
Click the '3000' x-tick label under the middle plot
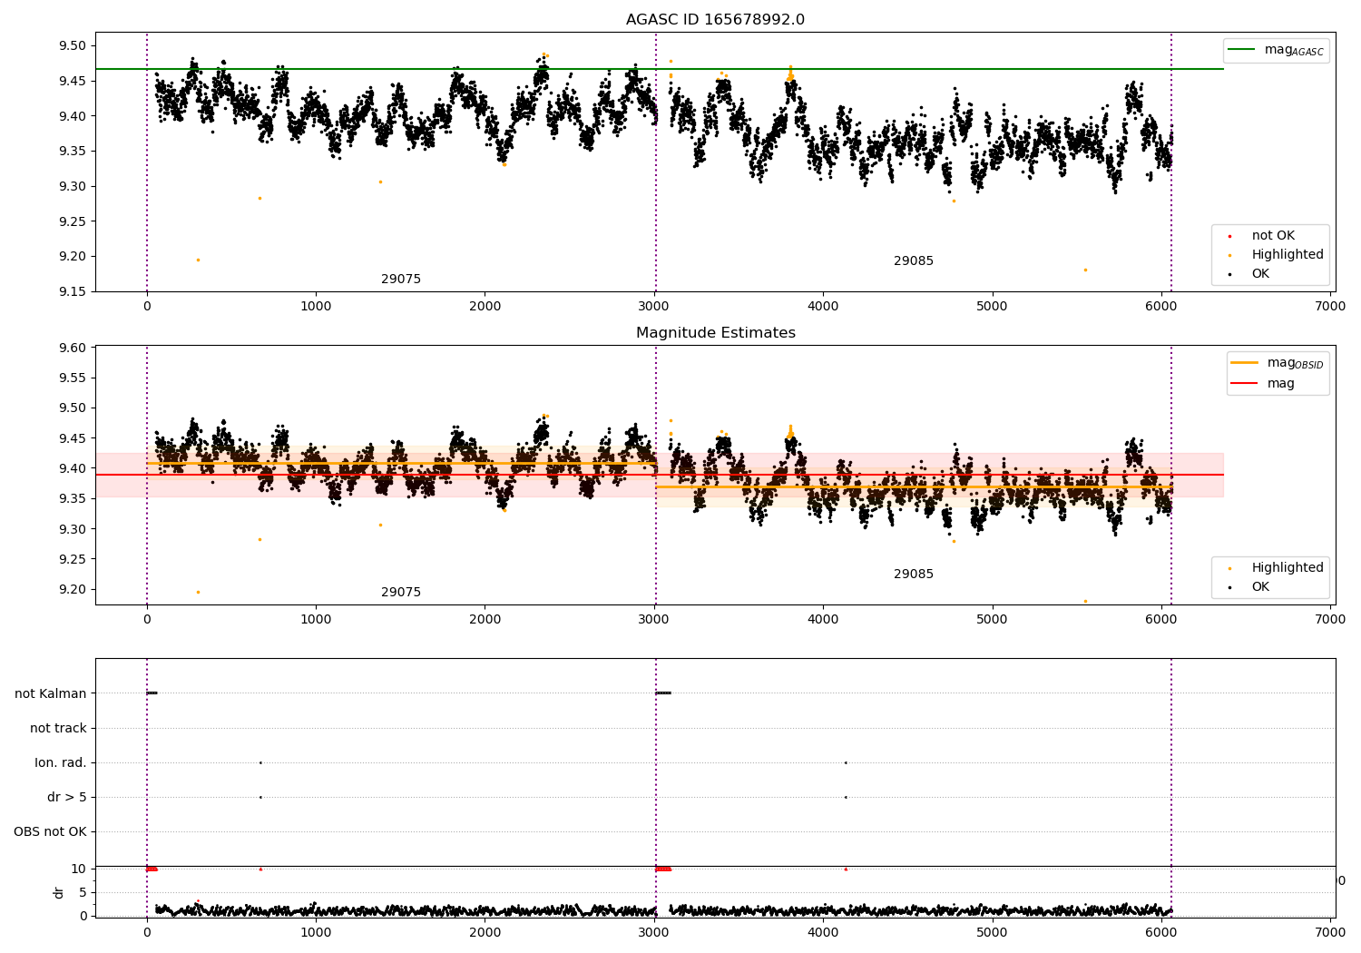point(654,620)
